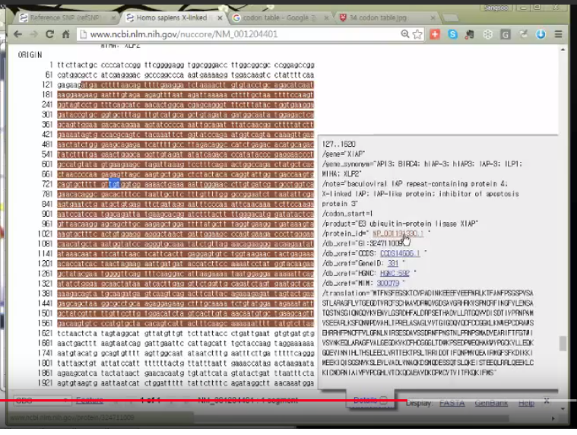
Task: Open the CDS feature type dropdown
Action: click(42, 401)
